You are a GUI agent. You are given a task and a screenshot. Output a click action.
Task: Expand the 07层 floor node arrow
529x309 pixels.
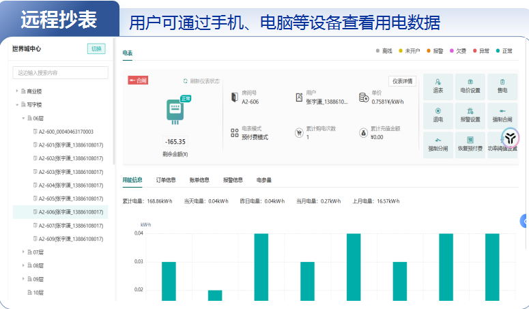pos(23,252)
